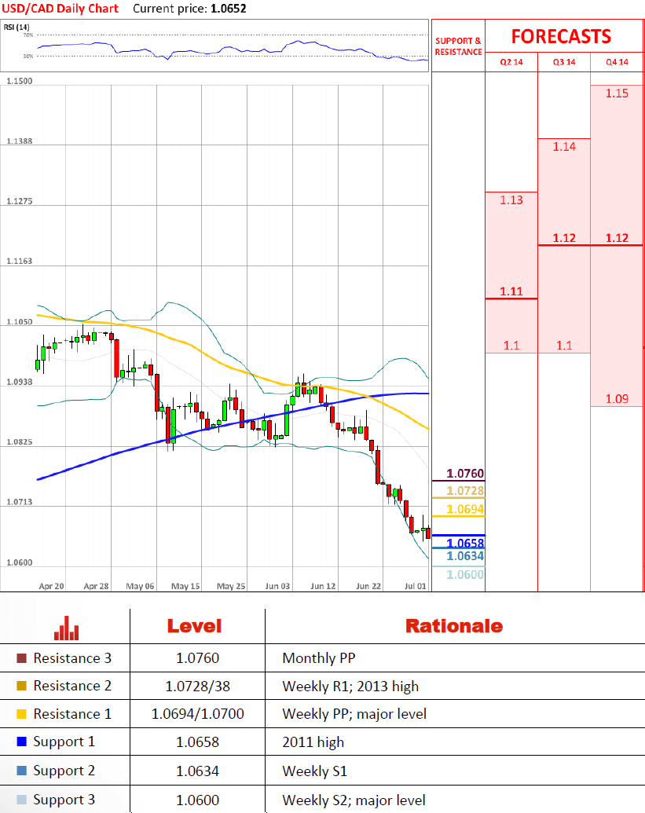
Task: Click the Q2 14 low forecast 1.1
Action: (511, 346)
